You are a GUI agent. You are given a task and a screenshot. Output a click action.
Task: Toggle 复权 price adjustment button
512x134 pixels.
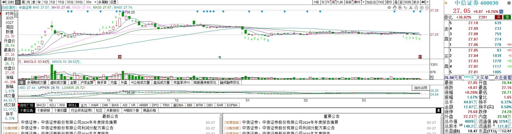pyautogui.click(x=389, y=2)
